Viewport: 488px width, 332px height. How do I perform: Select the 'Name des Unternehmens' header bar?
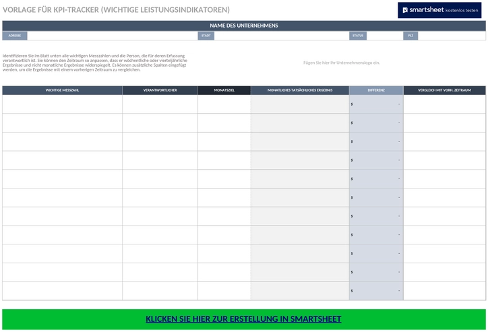click(244, 26)
